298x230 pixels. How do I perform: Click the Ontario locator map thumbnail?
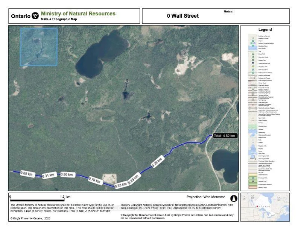point(265,207)
